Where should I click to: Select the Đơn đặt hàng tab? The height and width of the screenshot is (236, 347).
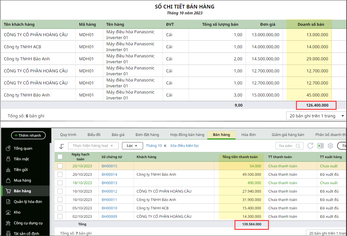[147, 135]
